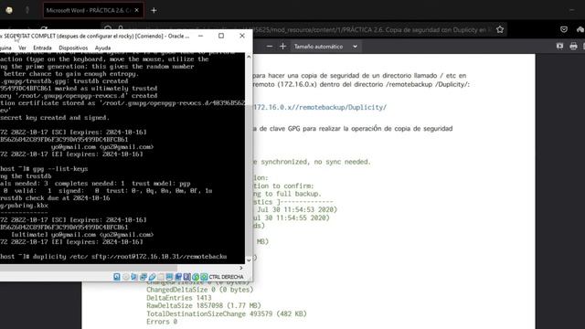The width and height of the screenshot is (585, 329).
Task: Click the display settings indicator in VM status bar
Action: pyautogui.click(x=169, y=277)
